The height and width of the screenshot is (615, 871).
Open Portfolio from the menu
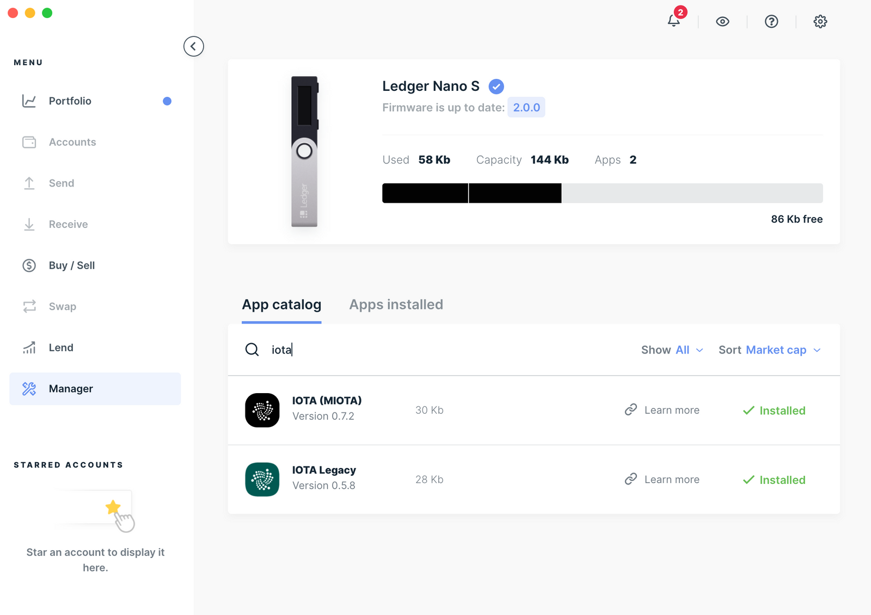tap(95, 101)
